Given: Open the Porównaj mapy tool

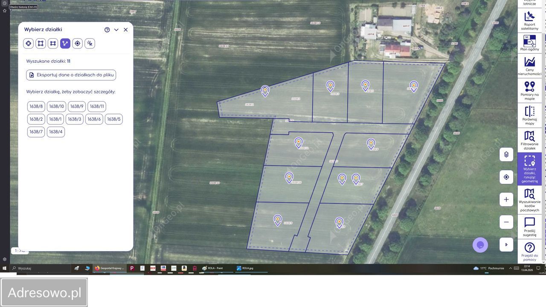Looking at the screenshot, I should 529,114.
